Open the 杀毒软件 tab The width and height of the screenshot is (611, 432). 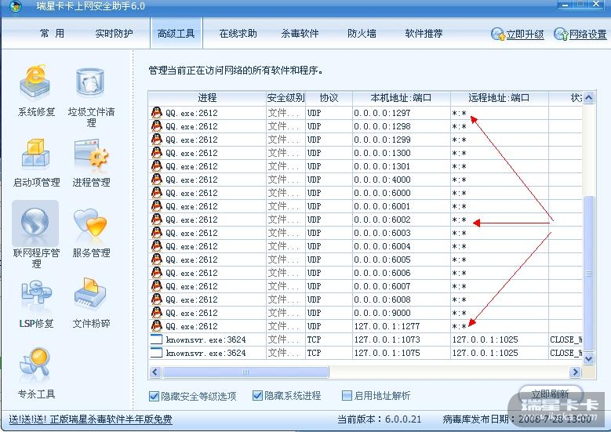click(300, 34)
